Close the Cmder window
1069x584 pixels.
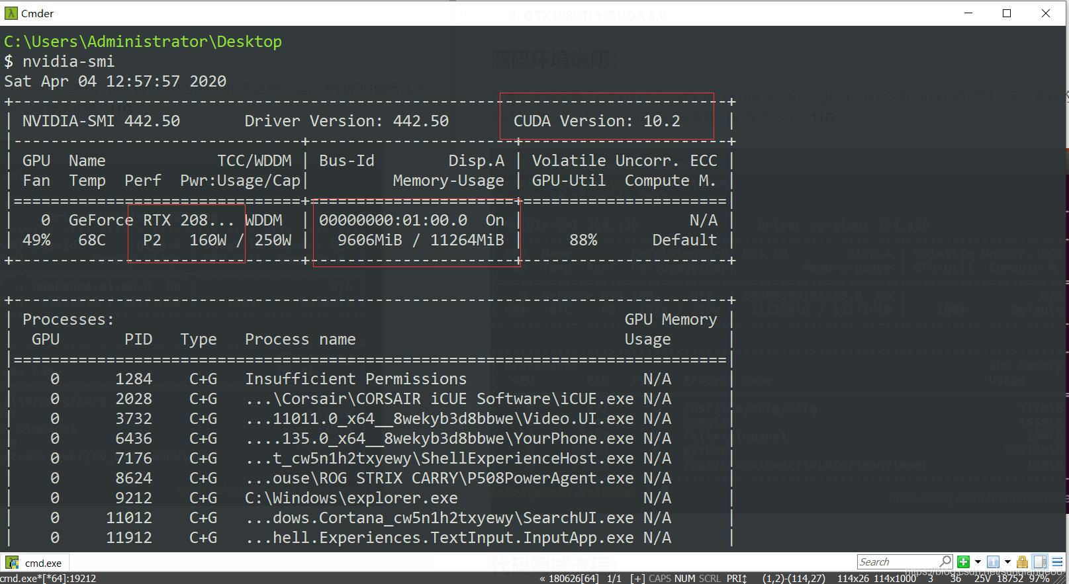click(1046, 13)
